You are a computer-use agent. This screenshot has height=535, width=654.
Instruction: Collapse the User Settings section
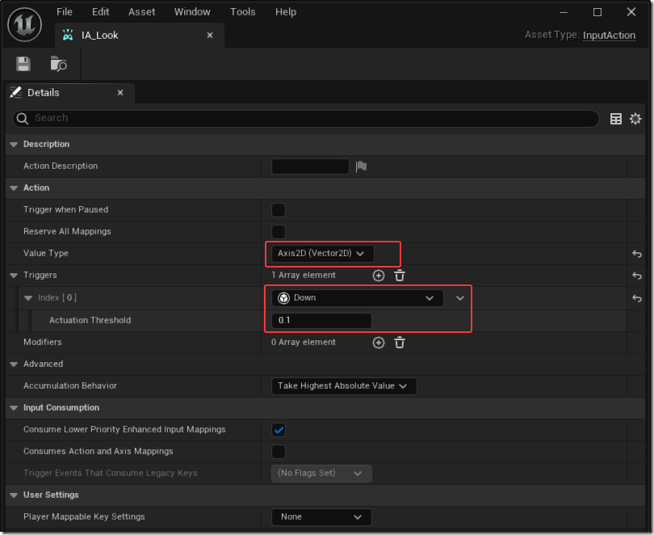(x=14, y=495)
